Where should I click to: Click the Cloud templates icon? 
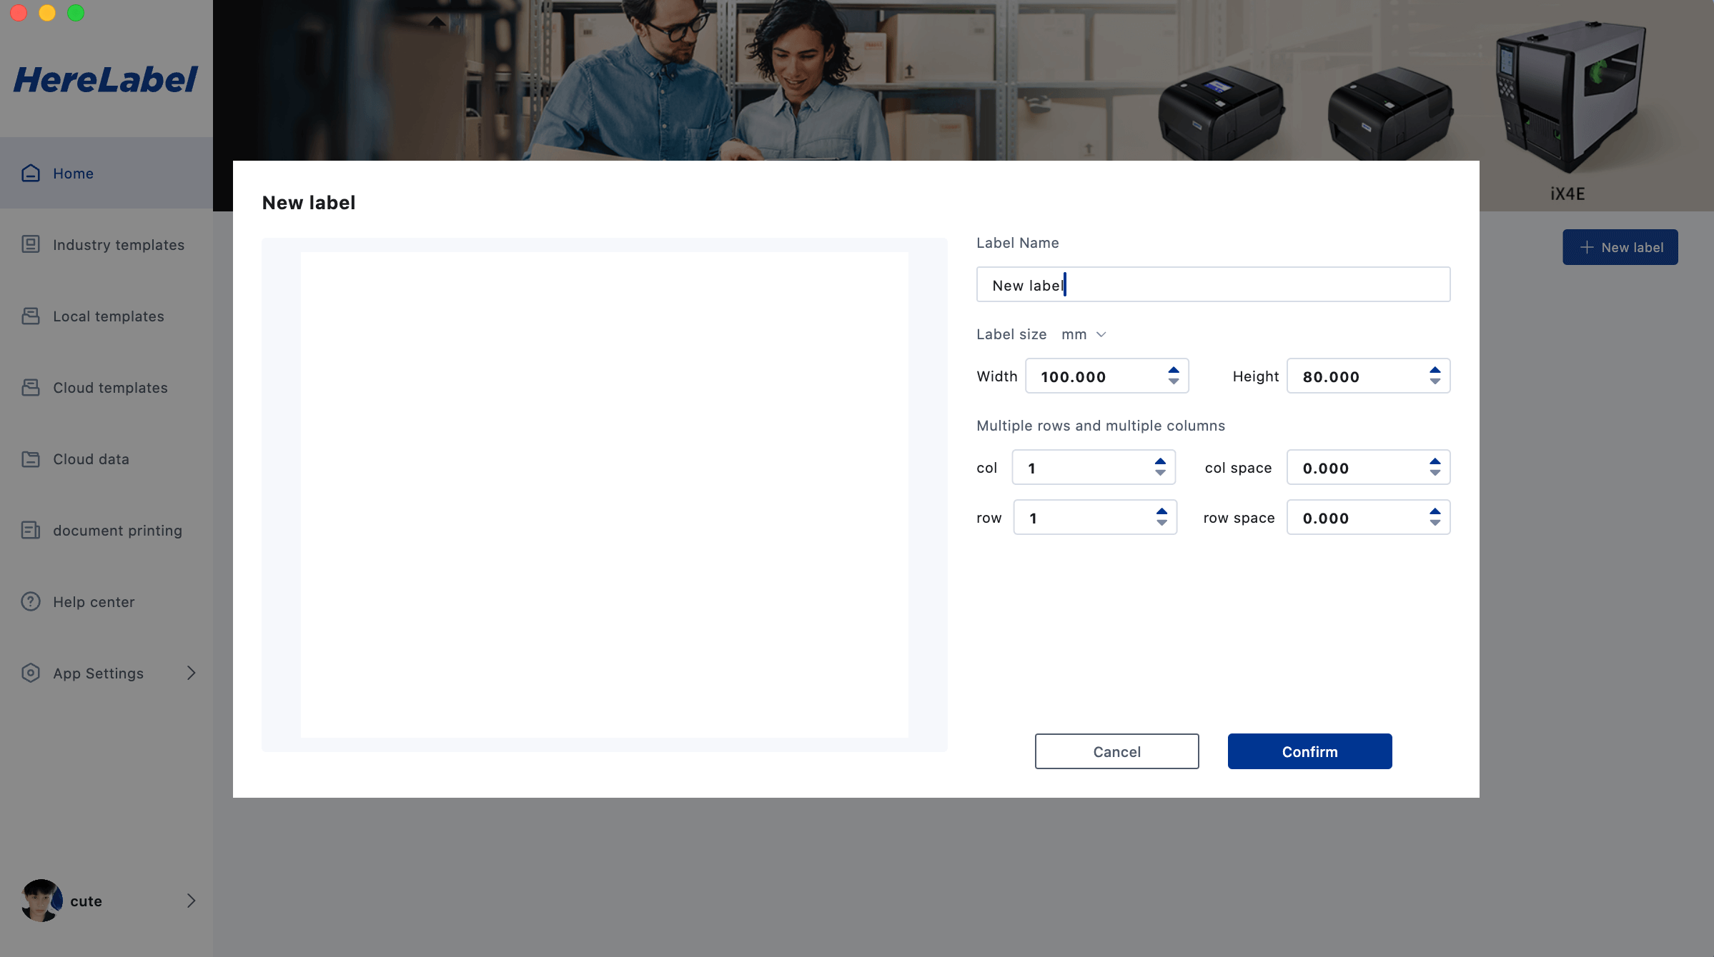31,387
